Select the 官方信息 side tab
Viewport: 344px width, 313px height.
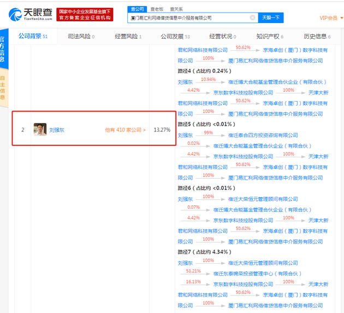point(3,49)
